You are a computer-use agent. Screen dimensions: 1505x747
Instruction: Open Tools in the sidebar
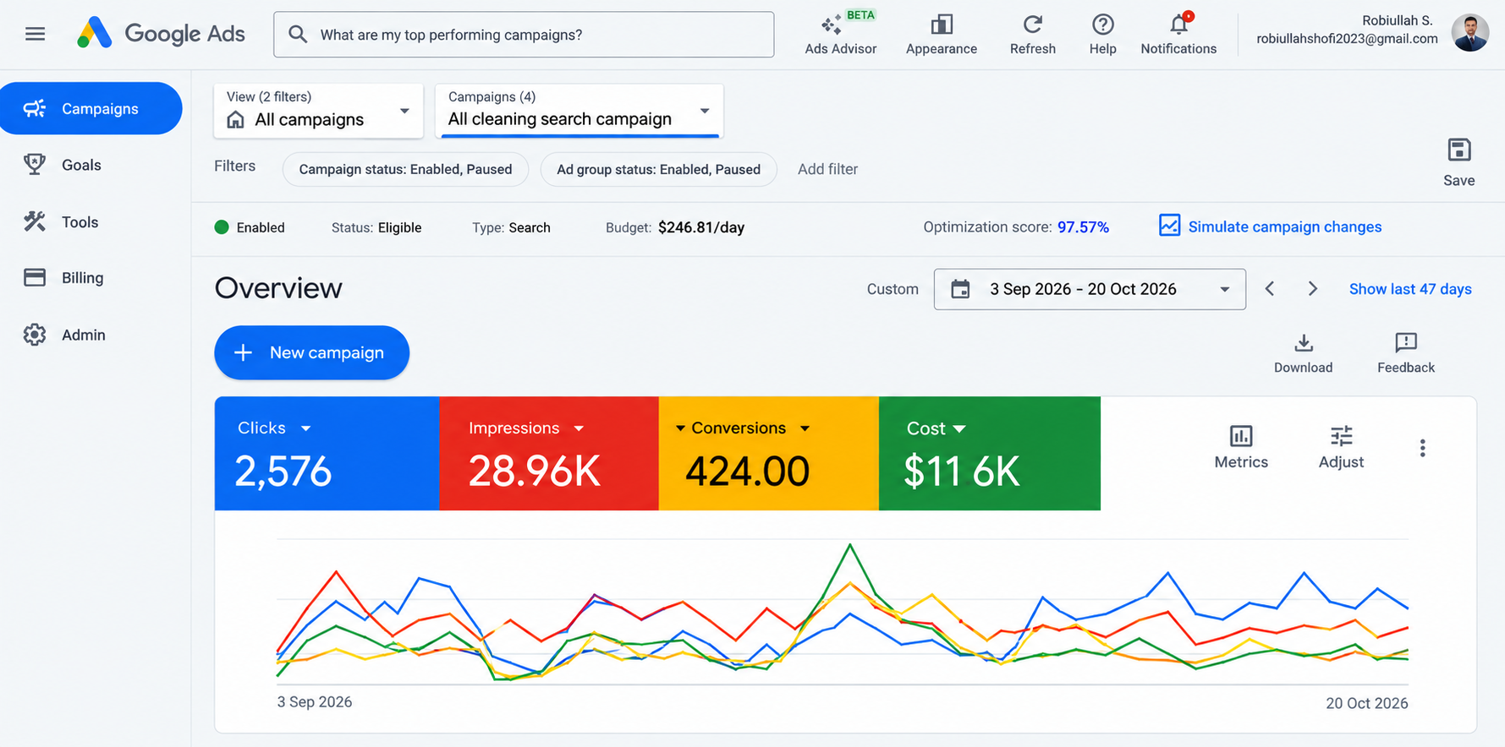pos(61,222)
